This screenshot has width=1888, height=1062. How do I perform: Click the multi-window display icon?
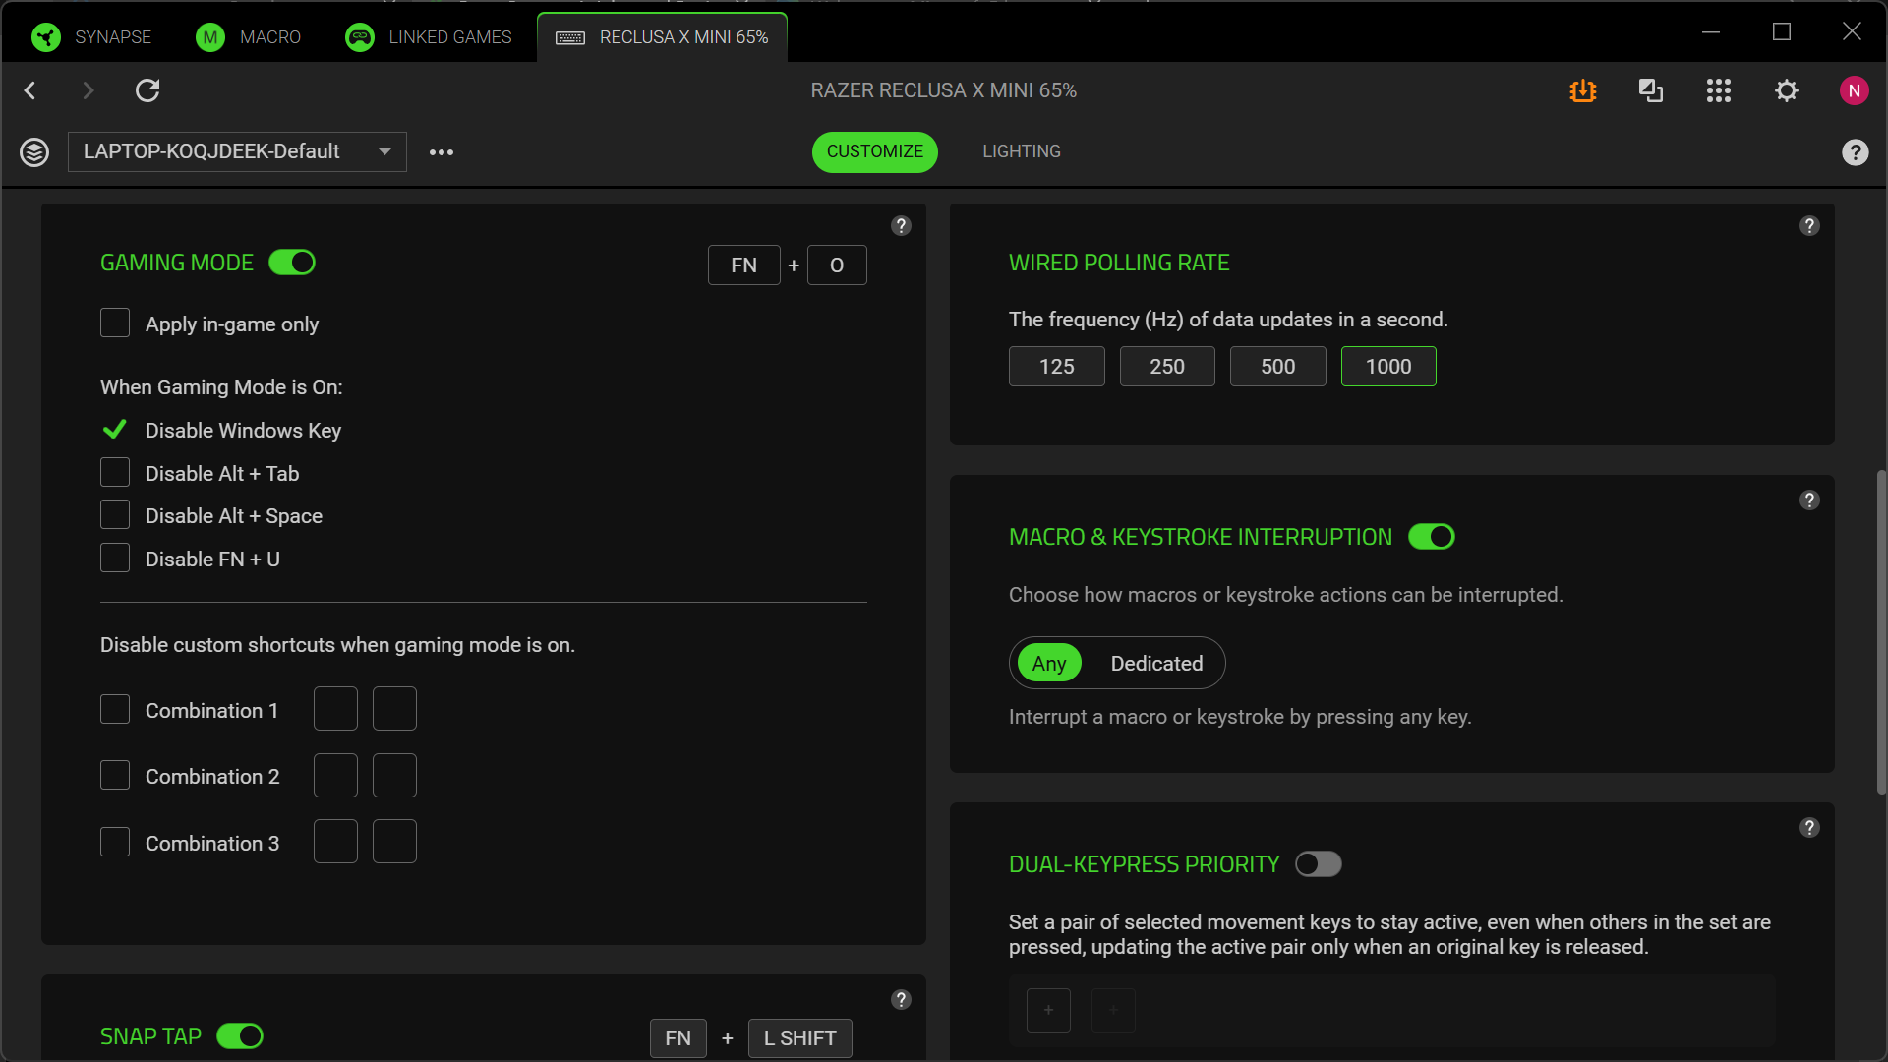[x=1651, y=90]
